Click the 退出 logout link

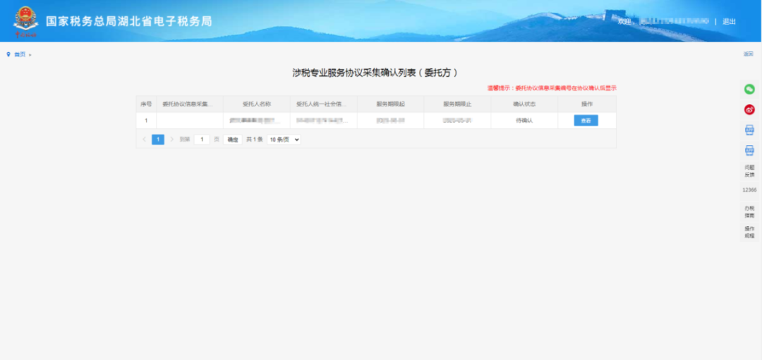pos(729,22)
